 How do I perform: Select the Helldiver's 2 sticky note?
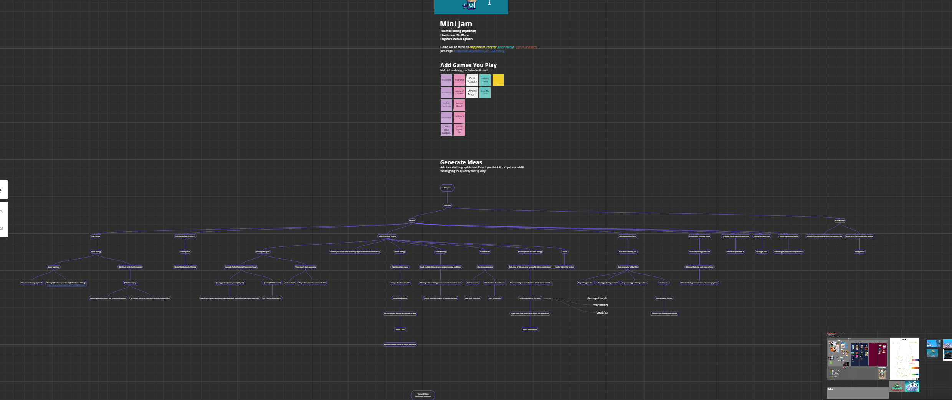pyautogui.click(x=459, y=117)
